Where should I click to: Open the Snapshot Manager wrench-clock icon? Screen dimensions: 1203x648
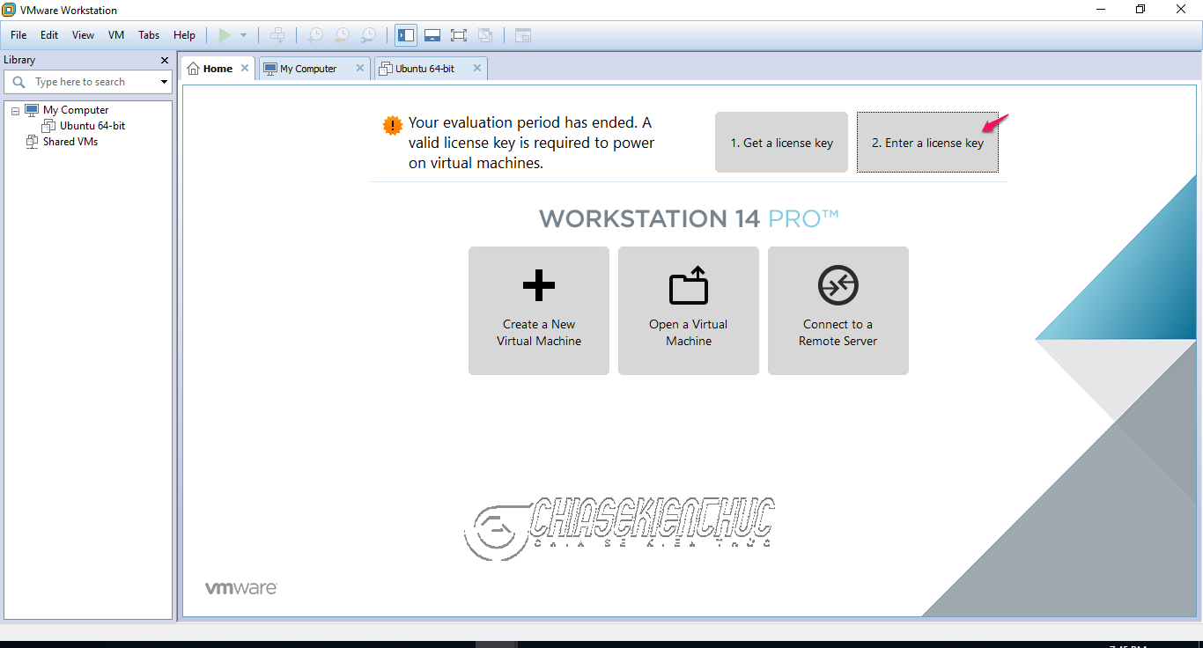click(369, 35)
